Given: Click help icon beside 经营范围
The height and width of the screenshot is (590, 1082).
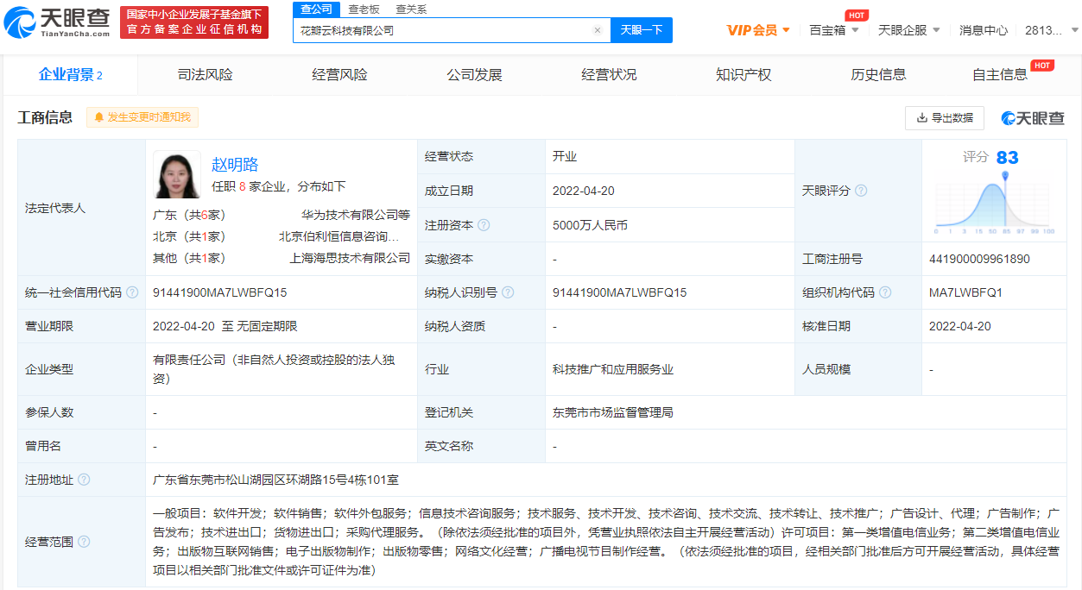Looking at the screenshot, I should tap(84, 542).
